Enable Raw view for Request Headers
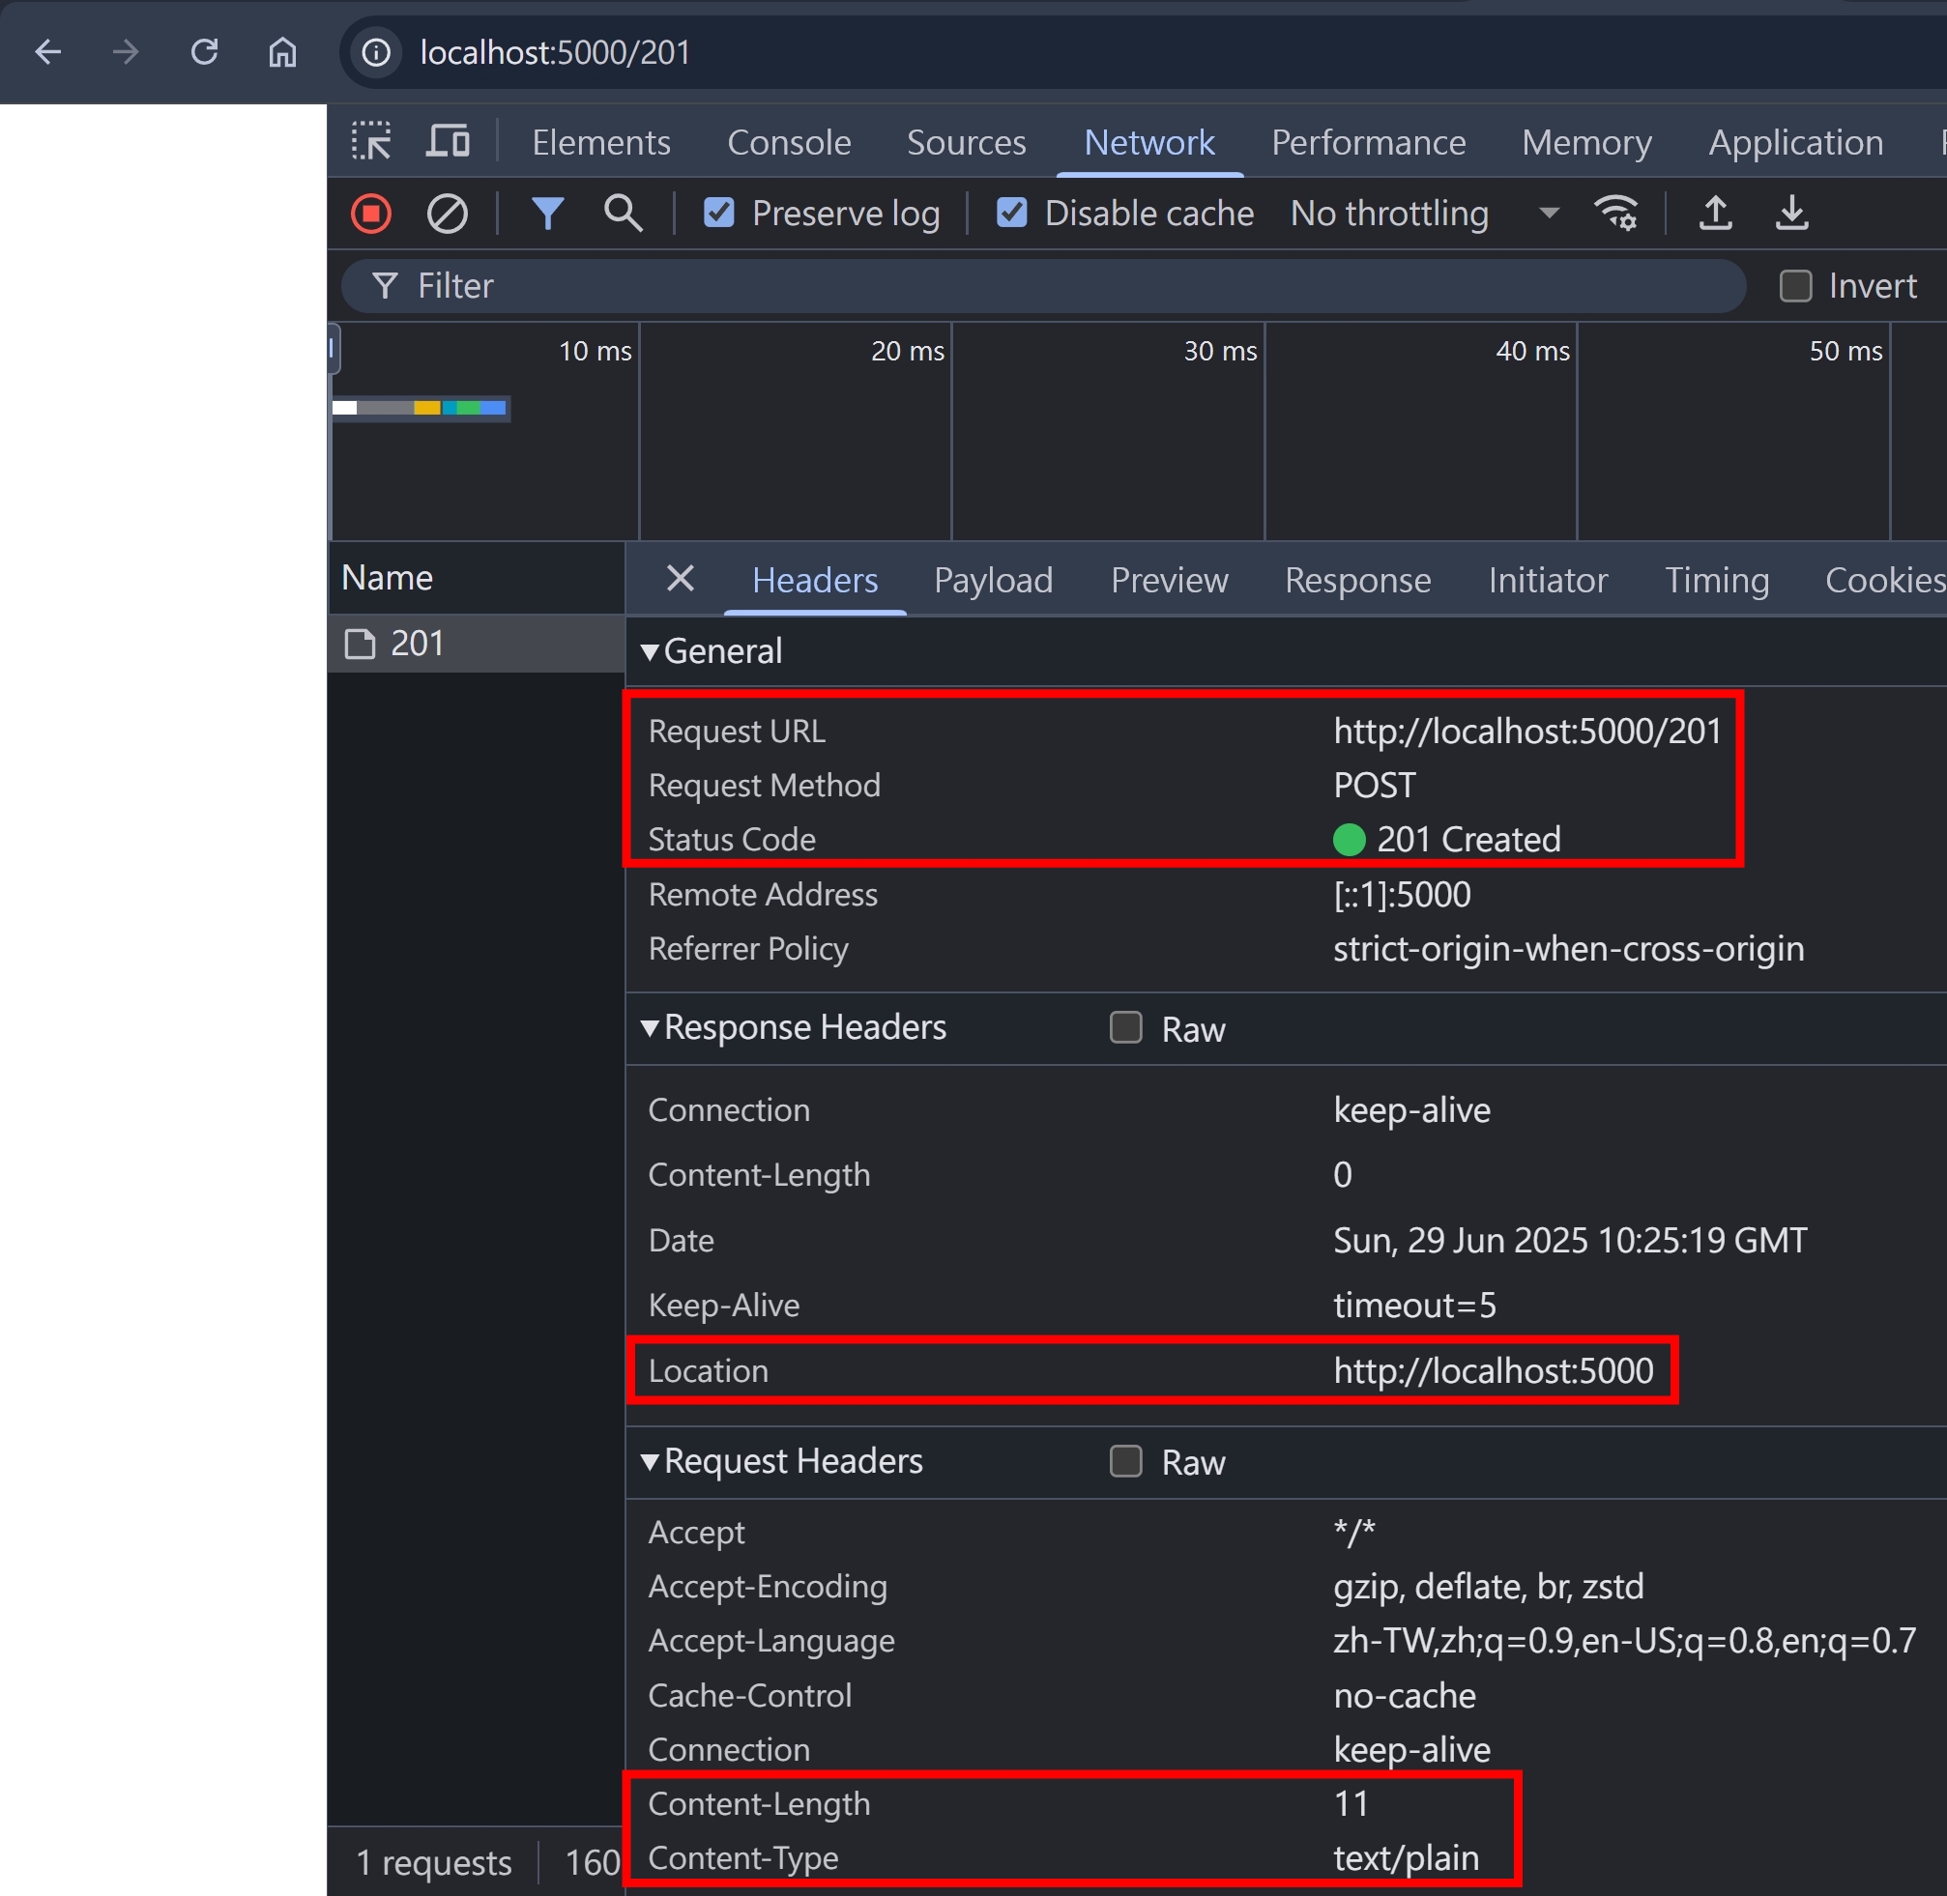This screenshot has height=1896, width=1947. [x=1126, y=1461]
